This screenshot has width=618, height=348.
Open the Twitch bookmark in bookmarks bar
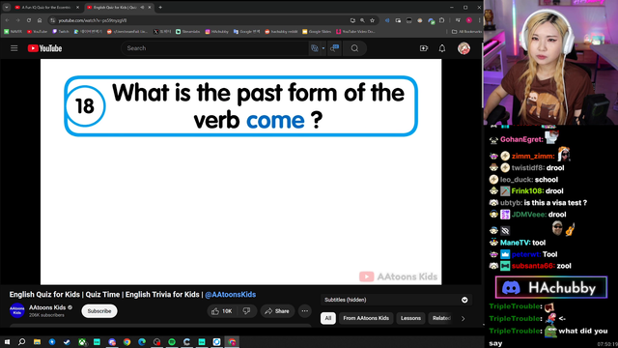pyautogui.click(x=61, y=32)
